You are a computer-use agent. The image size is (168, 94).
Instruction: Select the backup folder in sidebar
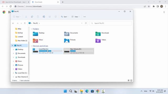click(x=20, y=33)
